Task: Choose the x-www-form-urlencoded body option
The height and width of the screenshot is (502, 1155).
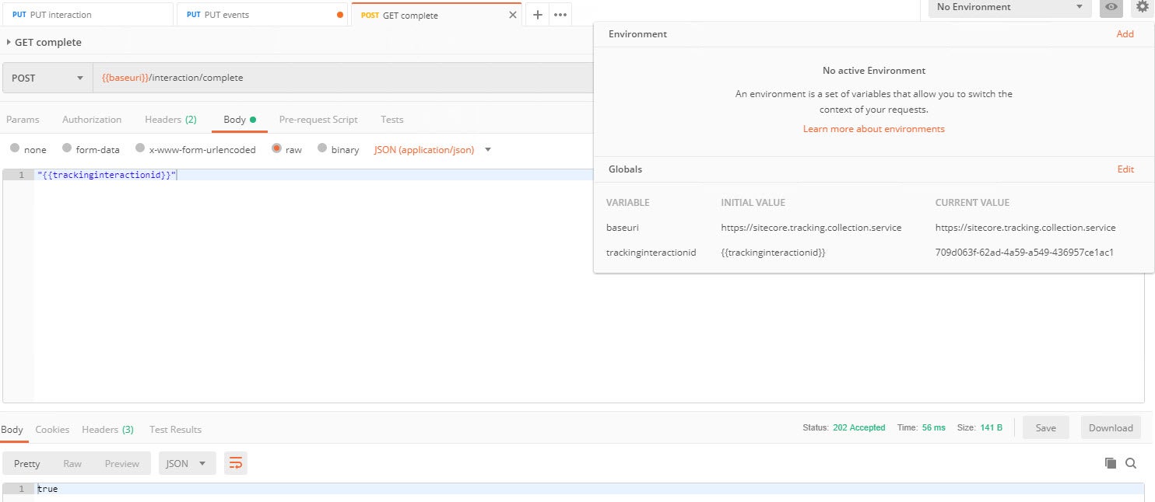Action: pyautogui.click(x=141, y=148)
